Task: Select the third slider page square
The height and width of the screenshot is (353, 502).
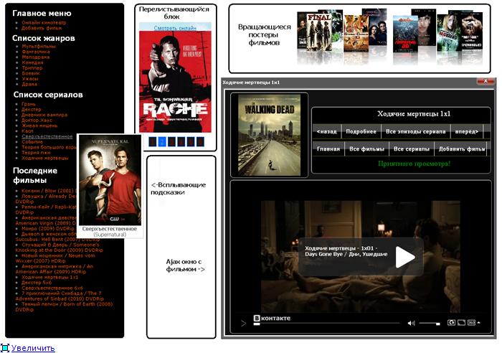Action: click(x=171, y=141)
